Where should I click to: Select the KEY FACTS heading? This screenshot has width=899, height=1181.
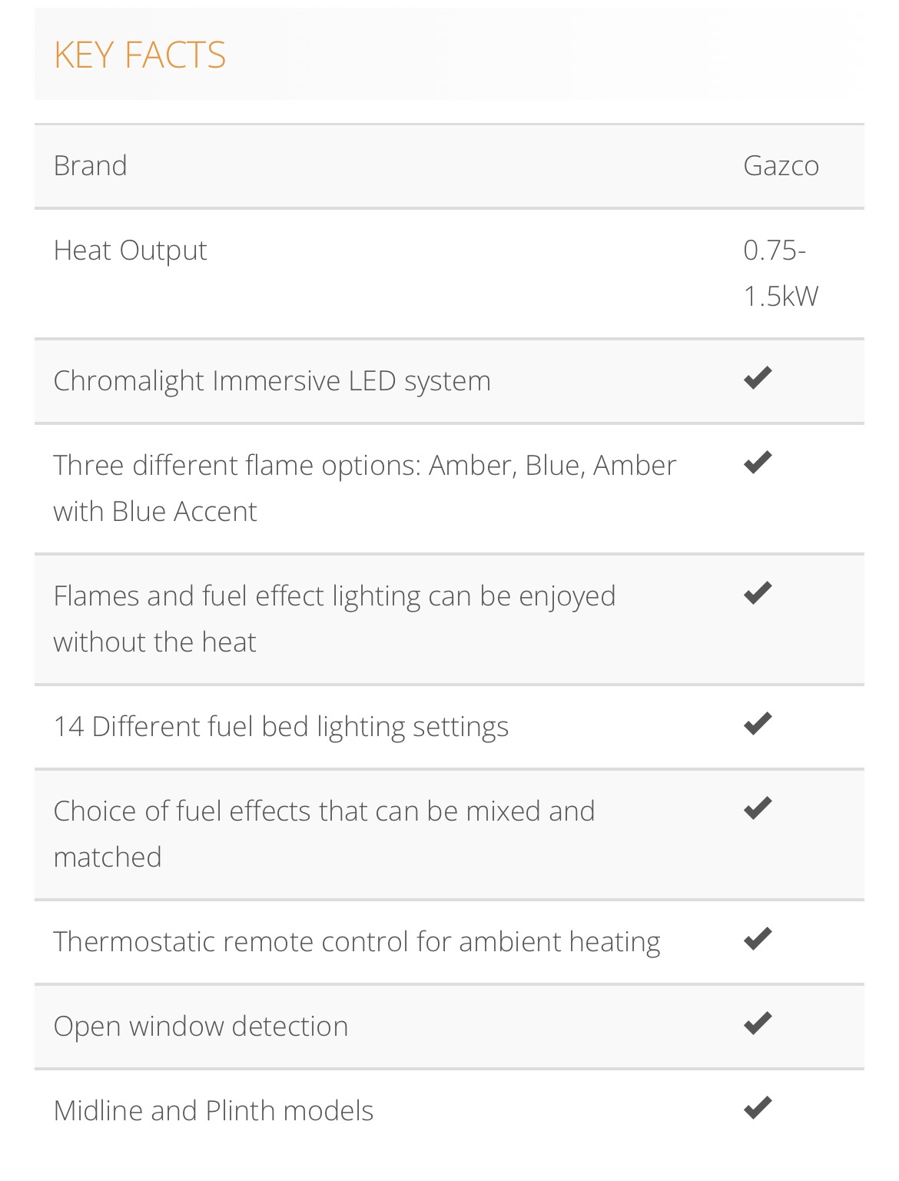coord(140,55)
